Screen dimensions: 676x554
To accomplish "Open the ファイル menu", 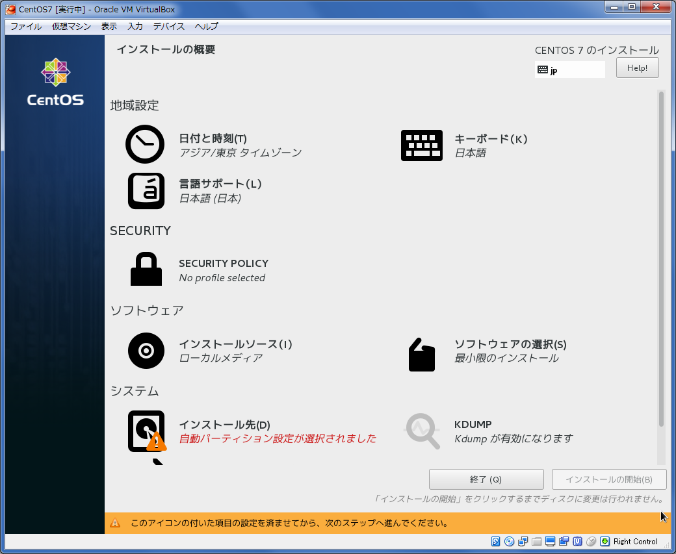I will point(26,27).
